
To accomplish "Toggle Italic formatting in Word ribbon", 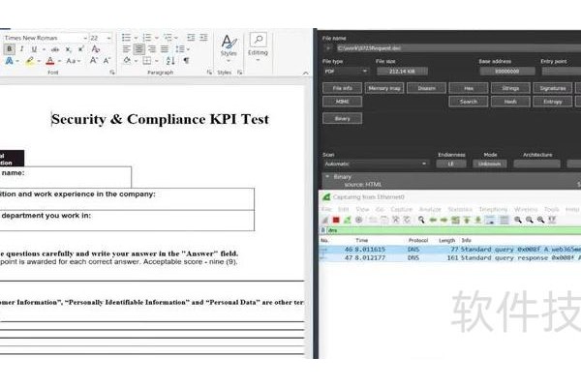I will click(22, 49).
